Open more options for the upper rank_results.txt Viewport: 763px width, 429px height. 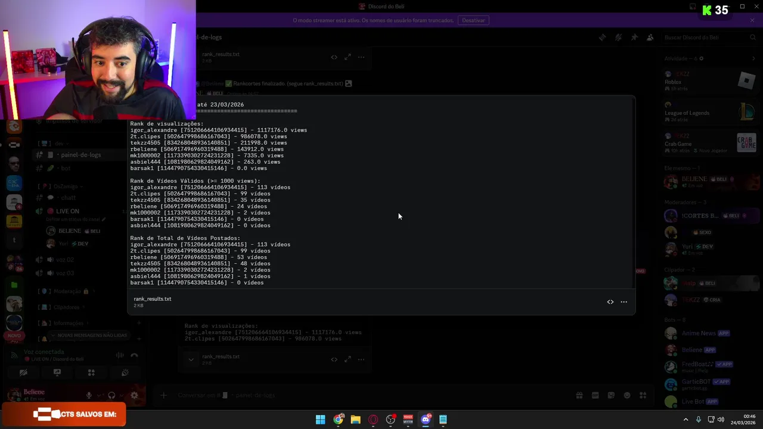[x=361, y=57]
